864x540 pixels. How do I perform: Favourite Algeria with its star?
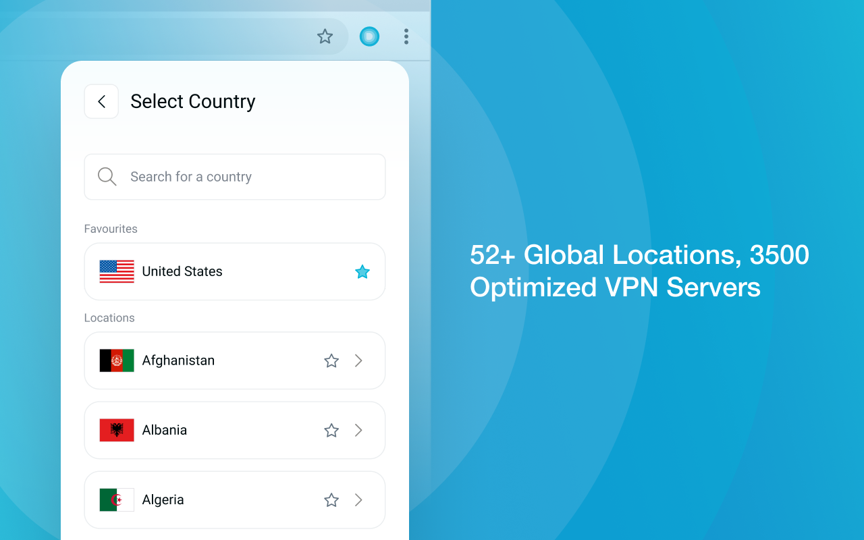click(x=331, y=500)
